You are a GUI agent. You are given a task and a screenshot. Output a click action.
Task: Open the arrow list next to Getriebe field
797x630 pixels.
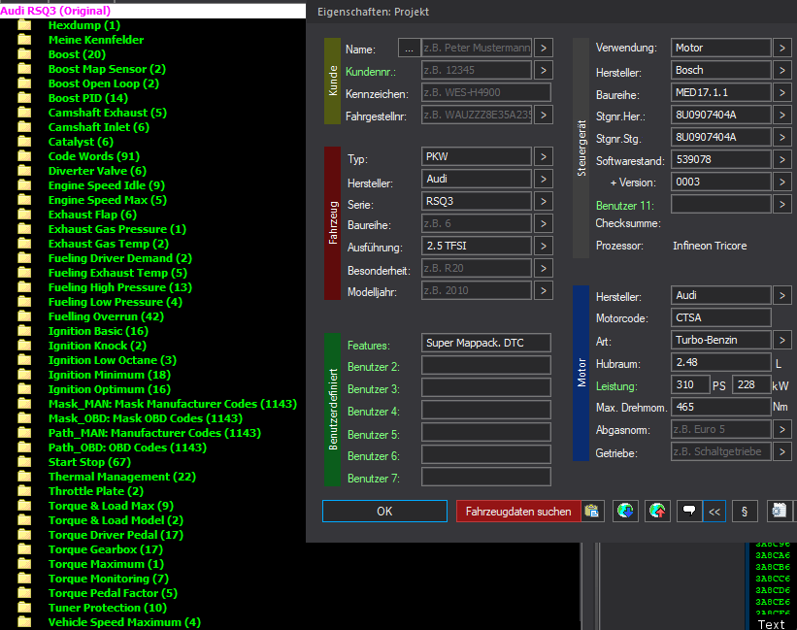(782, 451)
